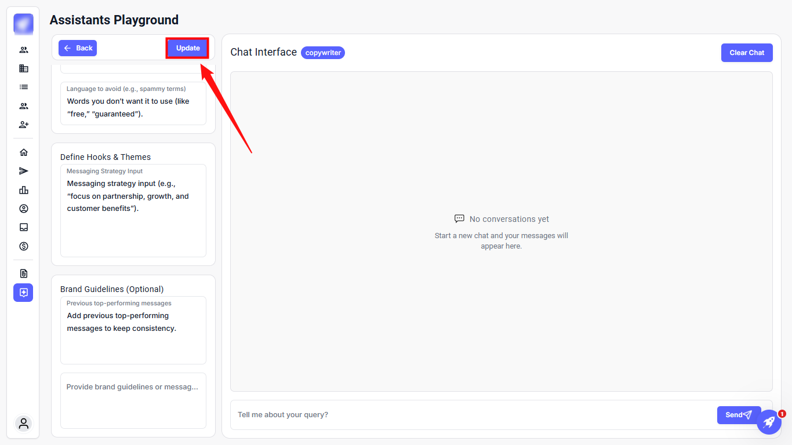Click the Language to avoid text field
The height and width of the screenshot is (445, 792).
click(133, 108)
